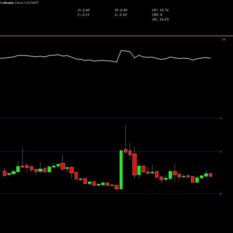Click the last red candle on the right

(x=211, y=175)
